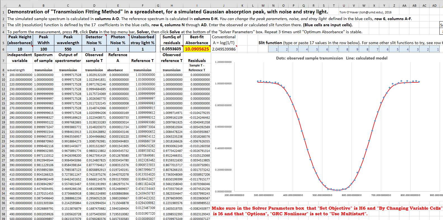Image resolution: width=443 pixels, height=220 pixels.
Task: Select the entire column A via header
Action: tap(20, 6)
